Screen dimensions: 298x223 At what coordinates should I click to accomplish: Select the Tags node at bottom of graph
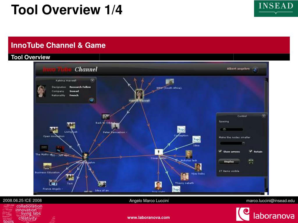pos(176,189)
